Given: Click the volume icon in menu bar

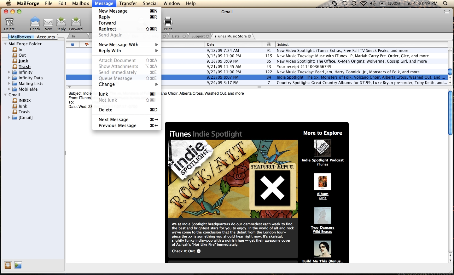Looking at the screenshot, I should pyautogui.click(x=373, y=3).
